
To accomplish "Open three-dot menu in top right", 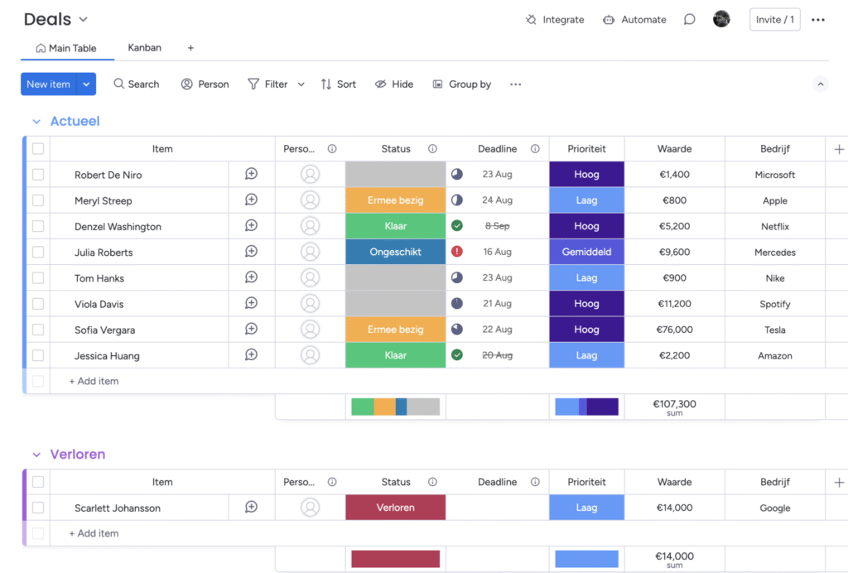I will [818, 20].
